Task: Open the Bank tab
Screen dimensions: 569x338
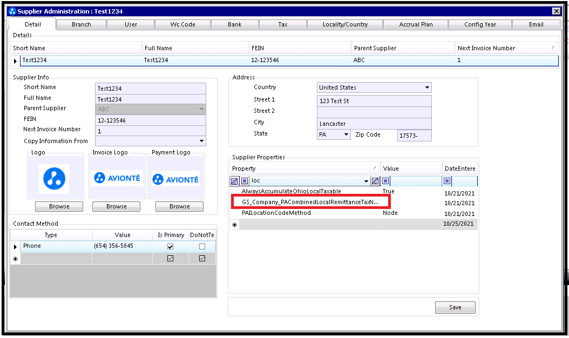Action: [x=235, y=24]
